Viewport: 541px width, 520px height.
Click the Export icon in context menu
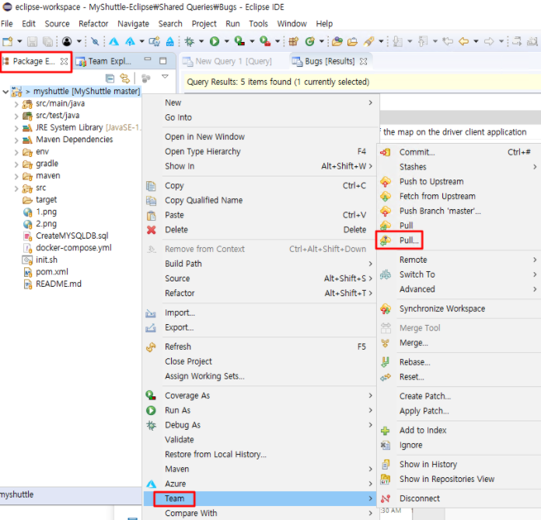tap(151, 327)
